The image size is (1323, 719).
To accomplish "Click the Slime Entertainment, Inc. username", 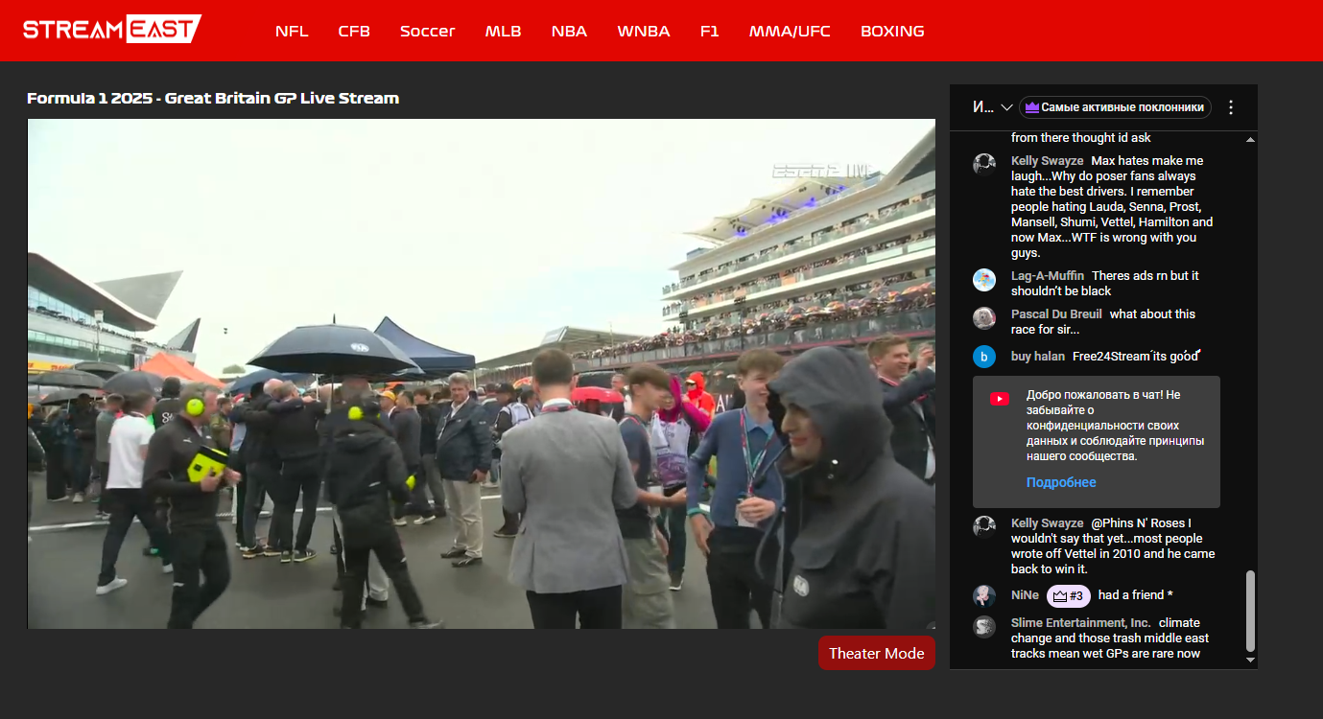I will click(1080, 623).
